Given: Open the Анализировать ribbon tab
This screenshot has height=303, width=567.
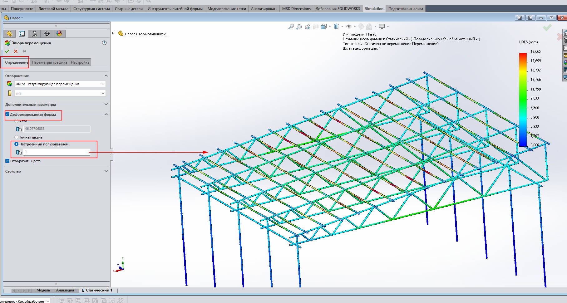Looking at the screenshot, I should (x=264, y=9).
